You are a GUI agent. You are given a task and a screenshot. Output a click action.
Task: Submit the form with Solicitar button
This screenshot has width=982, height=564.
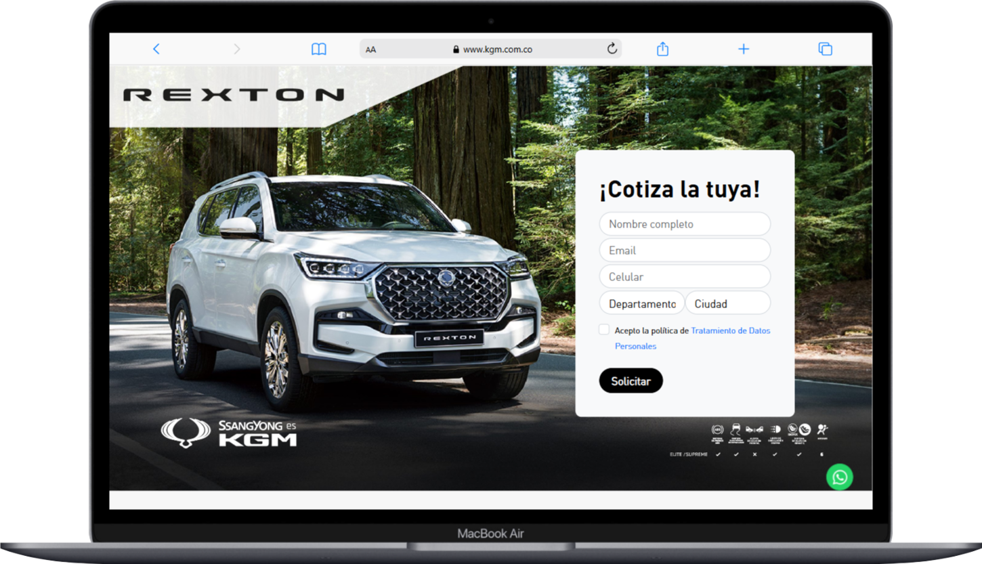click(x=631, y=381)
